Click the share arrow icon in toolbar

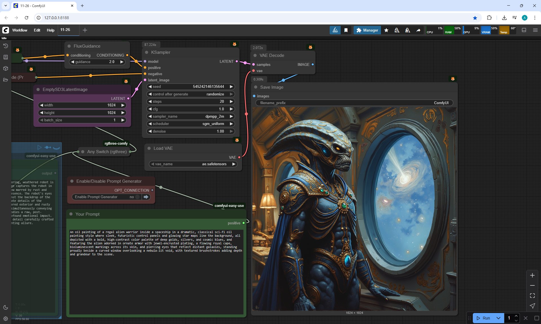click(x=418, y=30)
